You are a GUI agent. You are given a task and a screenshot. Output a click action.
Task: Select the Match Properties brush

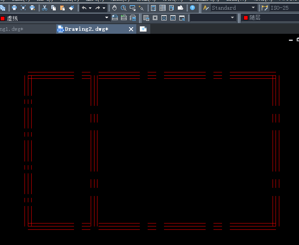(x=71, y=8)
